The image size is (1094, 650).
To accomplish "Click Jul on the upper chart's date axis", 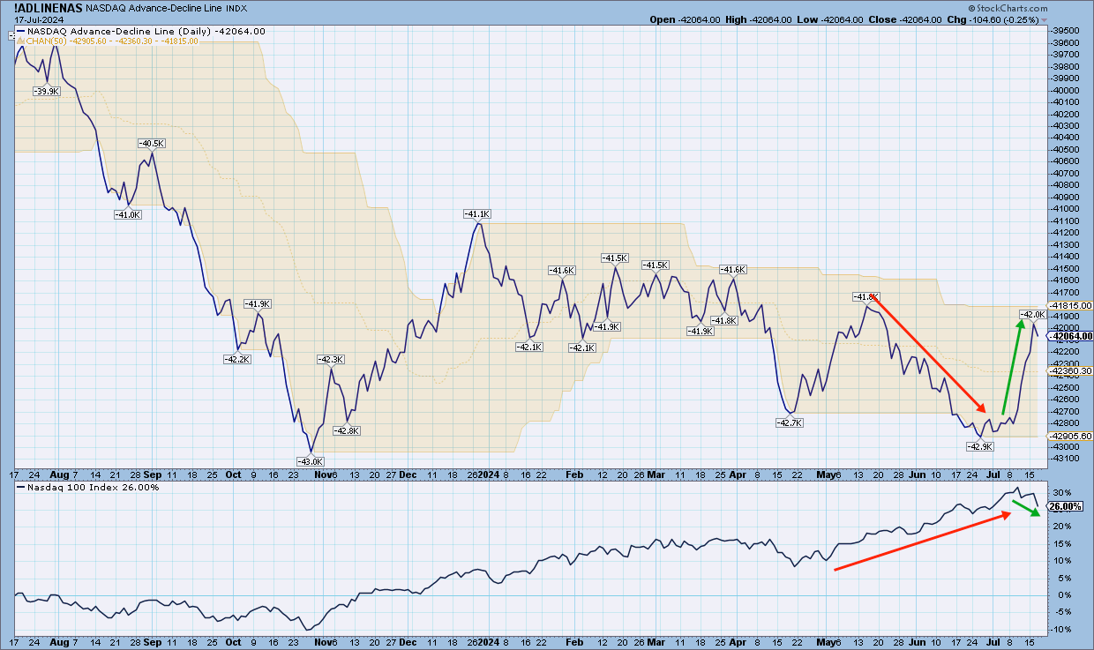I will [x=1000, y=474].
